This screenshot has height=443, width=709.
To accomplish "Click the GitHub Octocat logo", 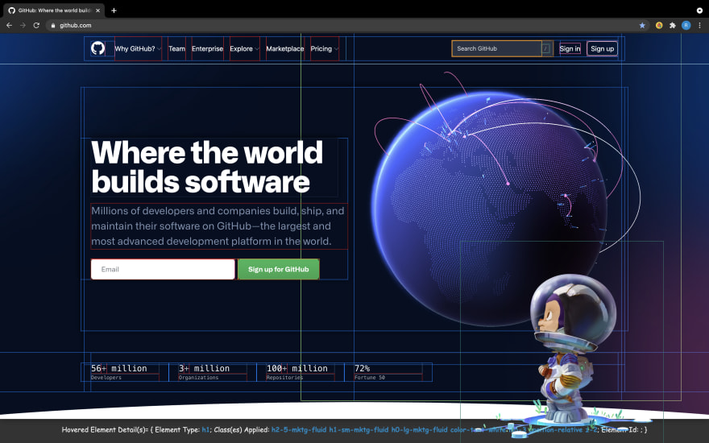I will 97,48.
